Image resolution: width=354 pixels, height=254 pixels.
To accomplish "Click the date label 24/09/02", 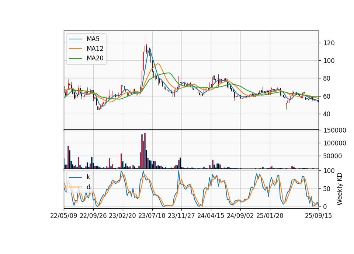I will pos(240,216).
